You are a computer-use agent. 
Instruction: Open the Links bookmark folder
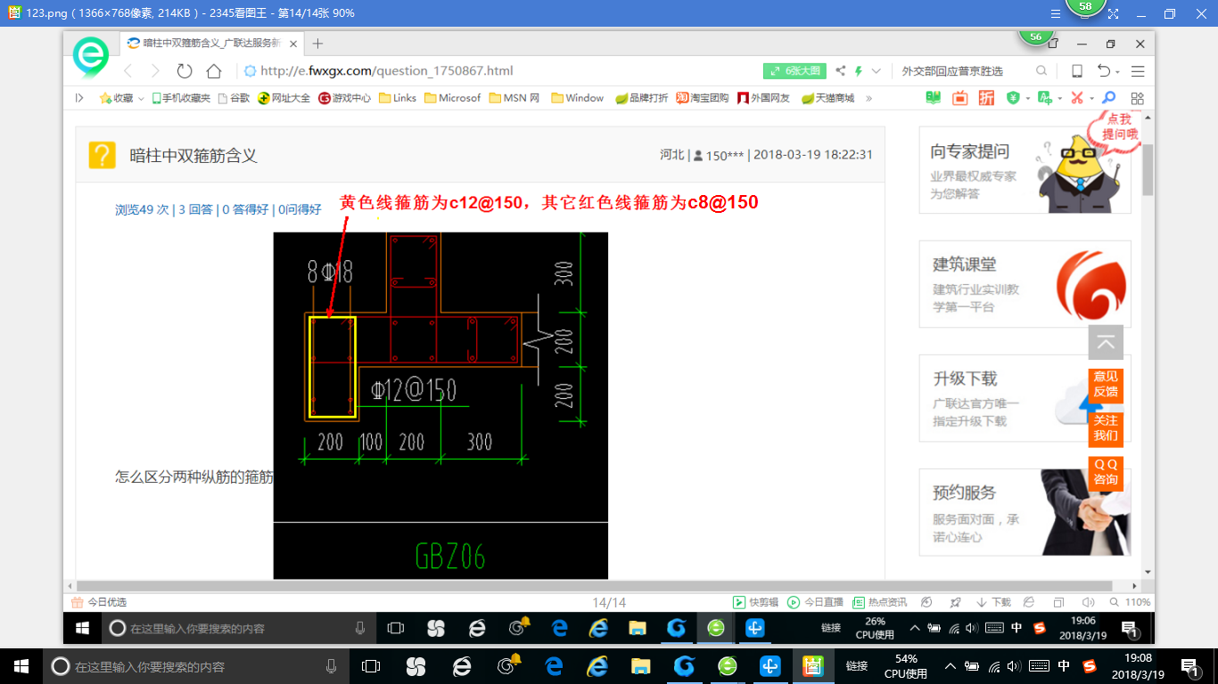(398, 98)
